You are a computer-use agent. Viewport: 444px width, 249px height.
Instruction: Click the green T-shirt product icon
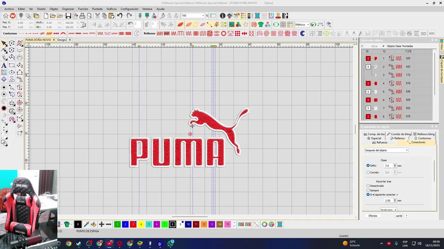tap(261, 25)
